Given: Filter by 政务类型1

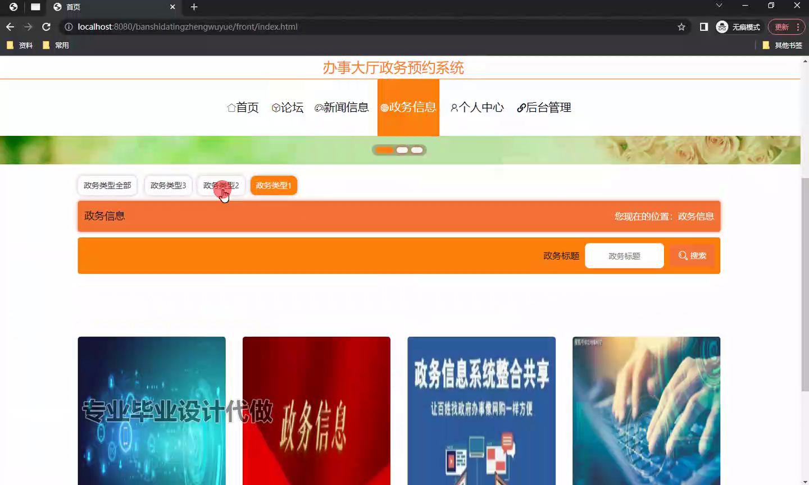Looking at the screenshot, I should pyautogui.click(x=274, y=185).
